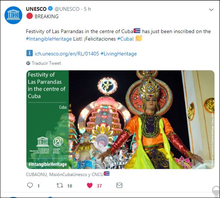This screenshot has height=198, width=220.
Task: Open the Las Parrandas festival image
Action: [120, 119]
